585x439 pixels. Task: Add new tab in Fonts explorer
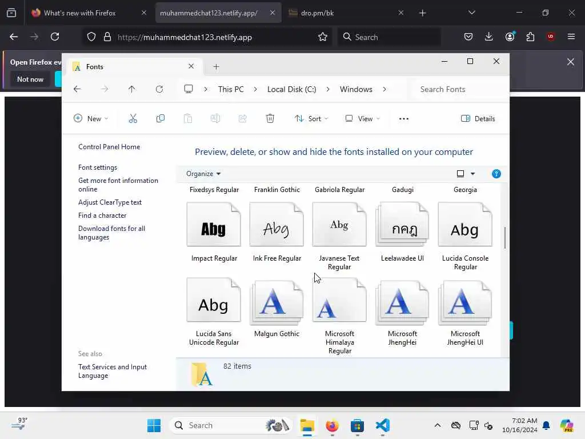coord(216,67)
